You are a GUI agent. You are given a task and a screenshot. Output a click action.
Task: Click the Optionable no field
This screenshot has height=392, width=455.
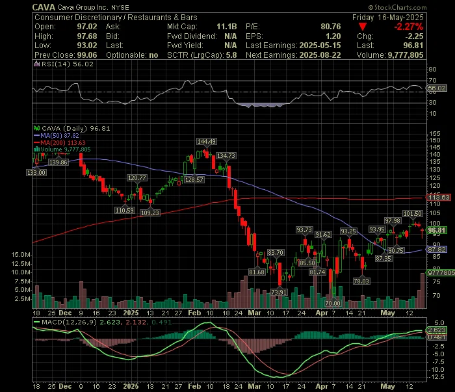[132, 55]
